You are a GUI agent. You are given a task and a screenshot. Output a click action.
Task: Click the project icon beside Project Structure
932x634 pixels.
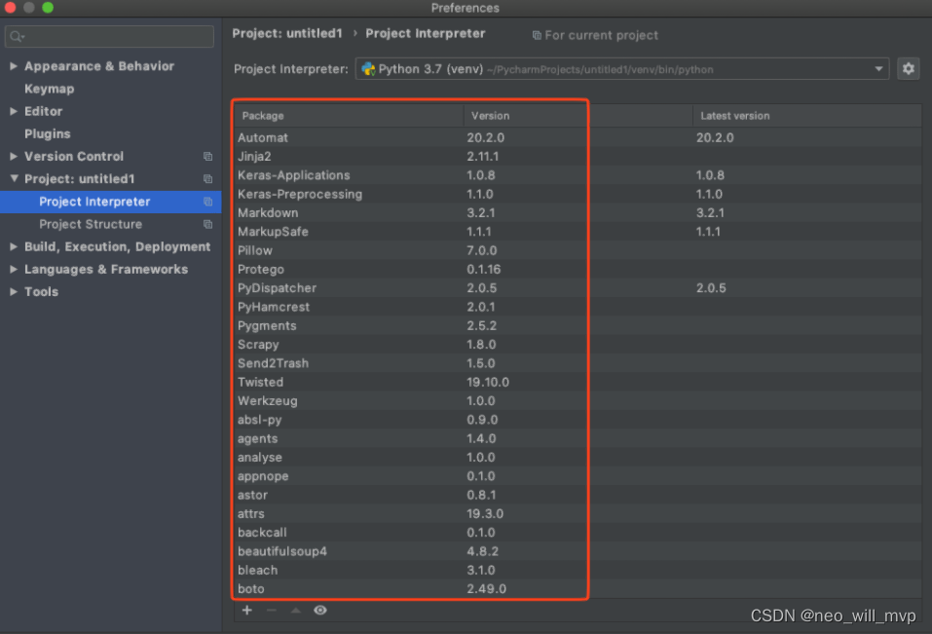point(206,224)
